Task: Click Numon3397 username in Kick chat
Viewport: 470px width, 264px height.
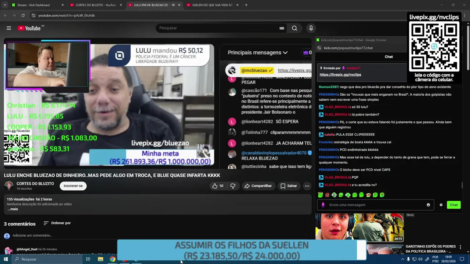Action: click(x=328, y=87)
